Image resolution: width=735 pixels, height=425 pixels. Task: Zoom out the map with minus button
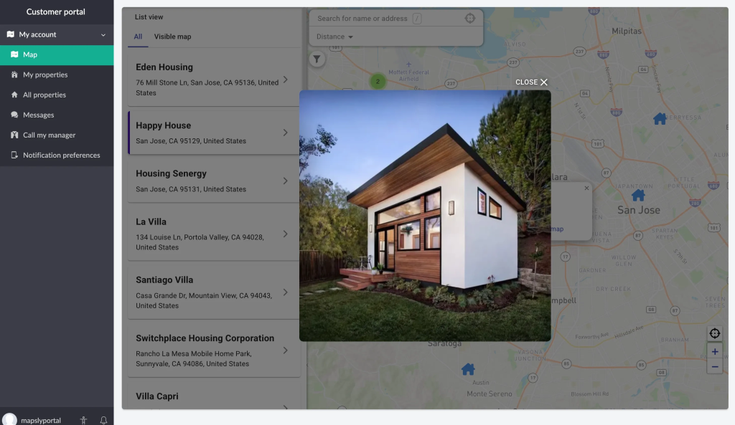click(714, 367)
